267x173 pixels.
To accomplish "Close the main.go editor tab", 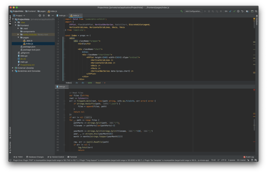I will (67, 15).
